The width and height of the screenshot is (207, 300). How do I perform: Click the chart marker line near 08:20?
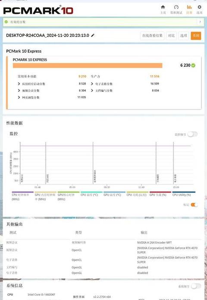pyautogui.click(x=93, y=163)
